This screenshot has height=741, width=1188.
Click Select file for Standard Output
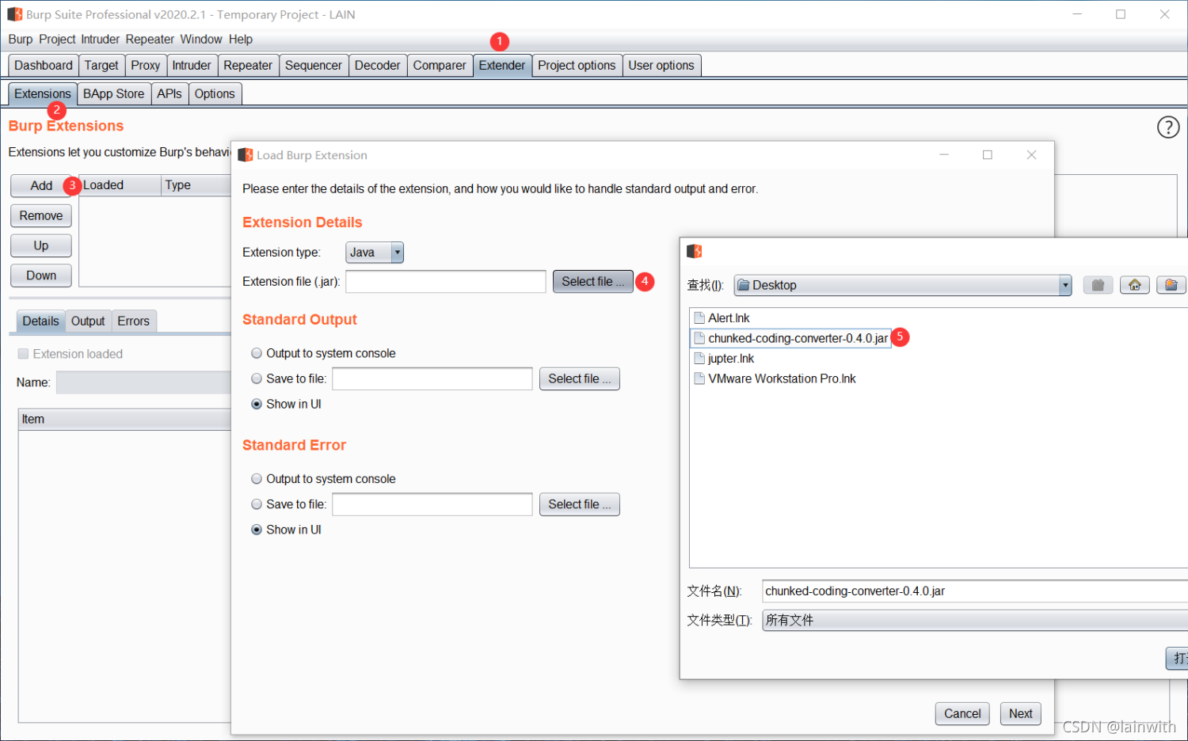point(580,379)
